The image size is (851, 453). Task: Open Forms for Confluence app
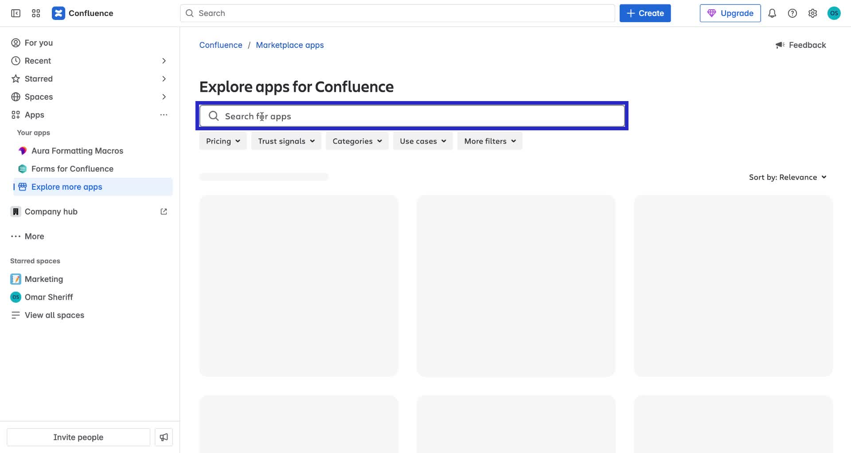click(x=72, y=168)
